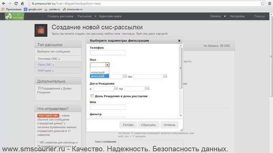This screenshot has width=273, height=153.
Task: Click dialog scrollbar up arrow
Action: (181, 46)
